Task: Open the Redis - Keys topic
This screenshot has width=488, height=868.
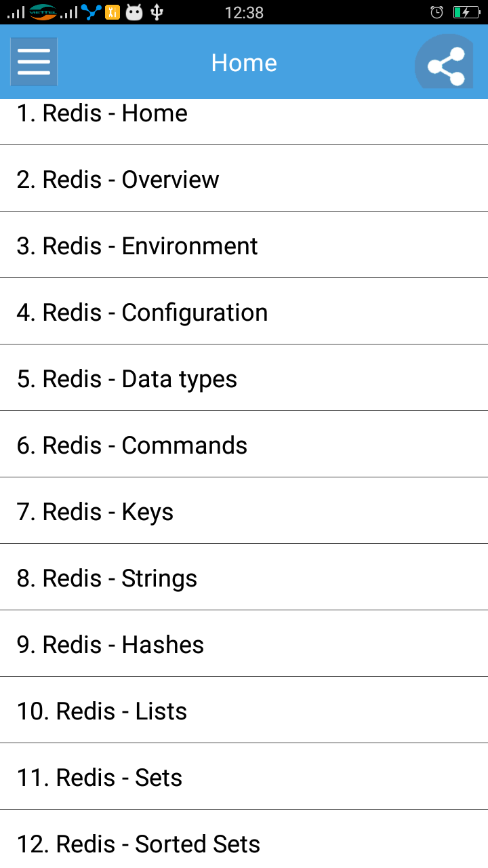Action: [244, 511]
